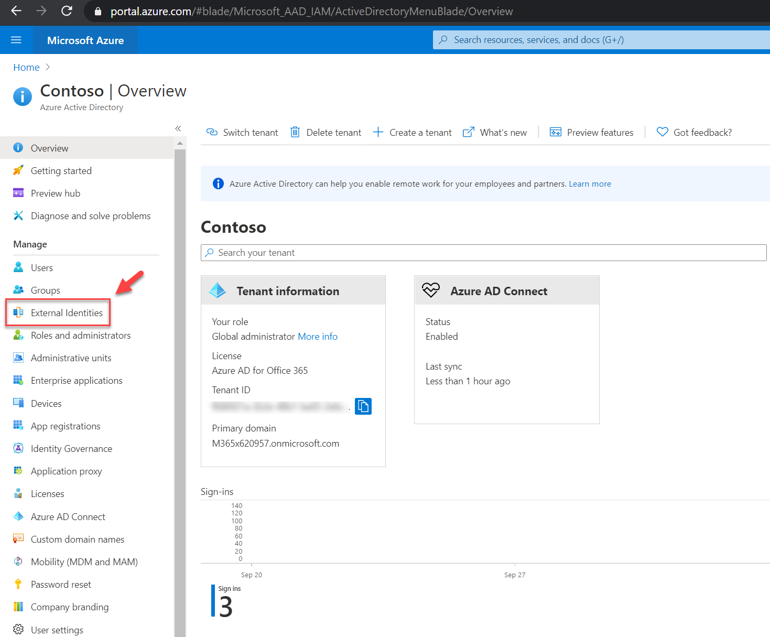Click Delete tenant toolbar button
Image resolution: width=770 pixels, height=637 pixels.
coord(326,132)
